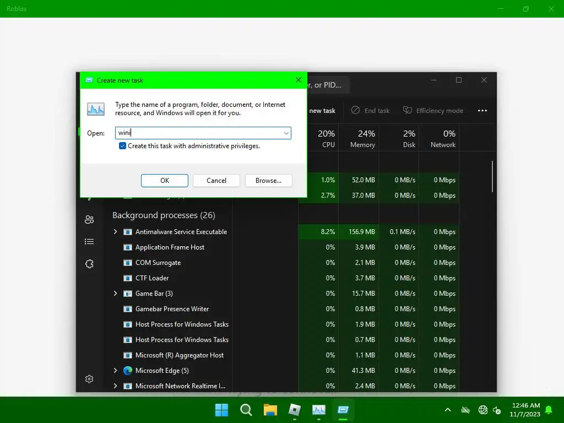Click the Game Bar process icon

point(128,294)
